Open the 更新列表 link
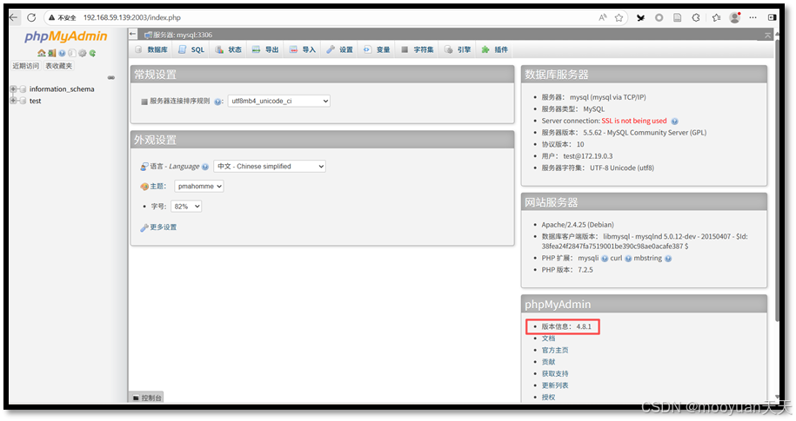 555,385
